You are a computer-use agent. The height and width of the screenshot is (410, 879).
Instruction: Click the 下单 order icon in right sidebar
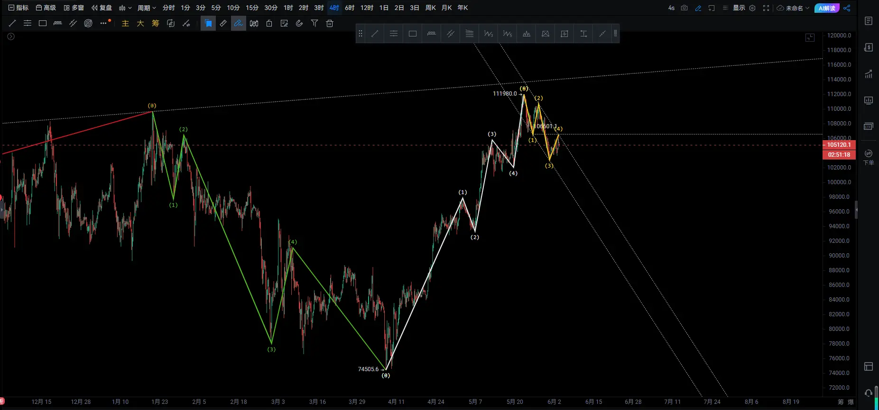[x=869, y=157]
